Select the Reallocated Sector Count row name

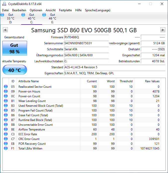(x=35, y=87)
